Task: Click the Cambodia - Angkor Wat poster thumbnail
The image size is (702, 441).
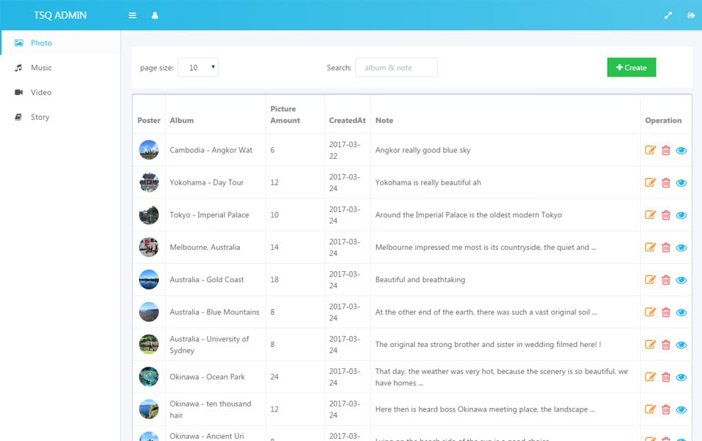Action: [x=149, y=150]
